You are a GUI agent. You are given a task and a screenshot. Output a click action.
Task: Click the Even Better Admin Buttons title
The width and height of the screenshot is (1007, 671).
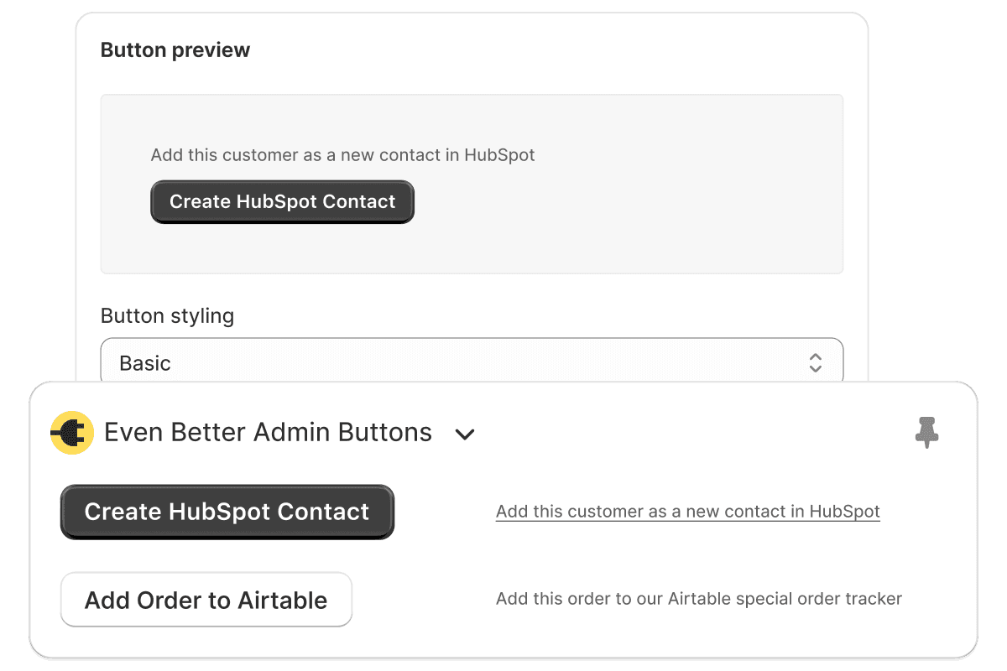[268, 433]
